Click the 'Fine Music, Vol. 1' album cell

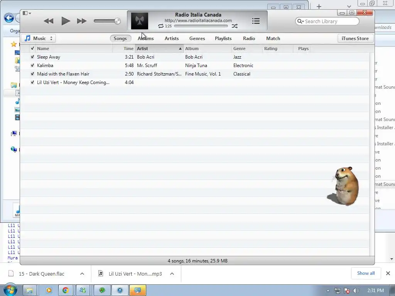coord(203,74)
